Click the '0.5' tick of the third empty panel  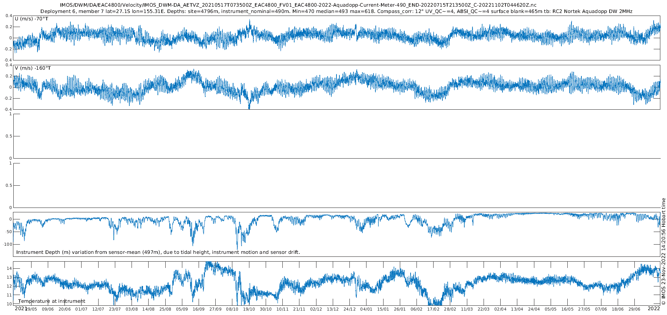[8, 136]
